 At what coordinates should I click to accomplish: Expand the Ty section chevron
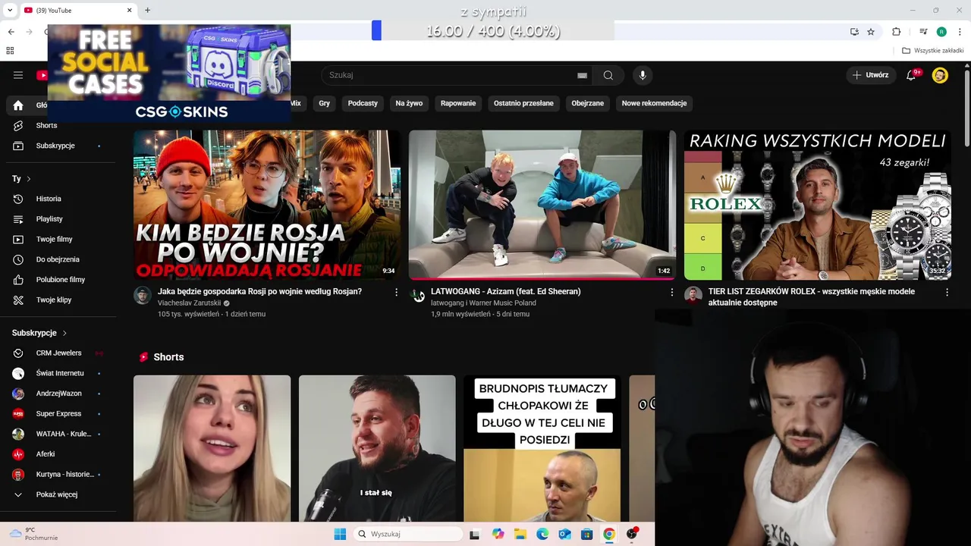tap(29, 179)
